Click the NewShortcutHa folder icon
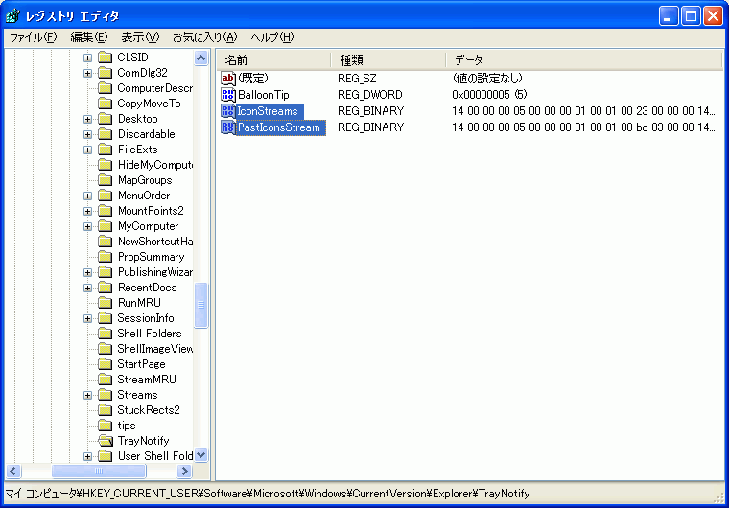The width and height of the screenshot is (729, 508). (x=106, y=242)
